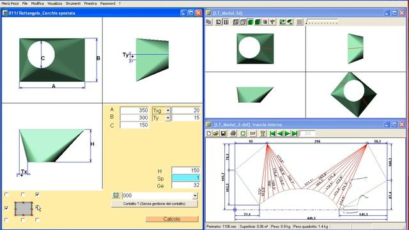Click the page number field in DXF toolbar

pyautogui.click(x=307, y=134)
